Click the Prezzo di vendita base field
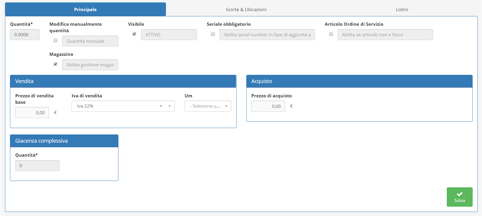Viewport: 482px width, 216px height. coord(32,113)
